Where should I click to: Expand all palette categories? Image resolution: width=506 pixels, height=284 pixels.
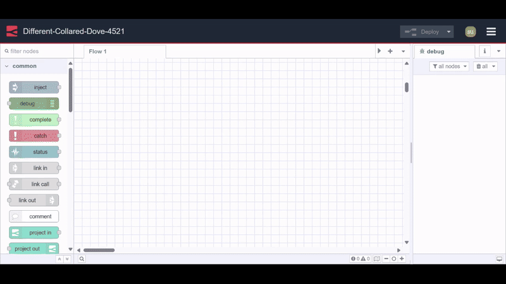[67, 259]
